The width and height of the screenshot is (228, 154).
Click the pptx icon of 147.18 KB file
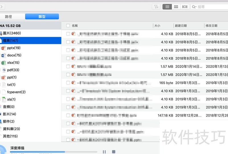[74, 115]
